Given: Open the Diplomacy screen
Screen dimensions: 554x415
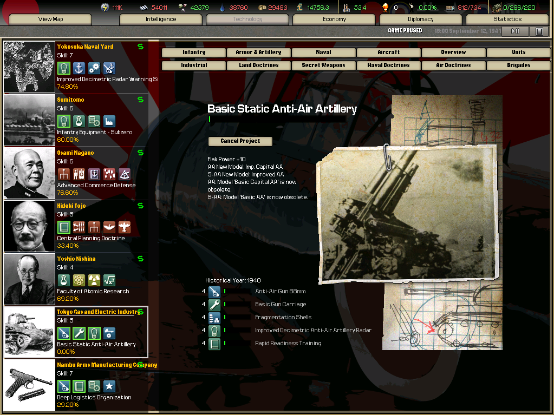Looking at the screenshot, I should (420, 19).
